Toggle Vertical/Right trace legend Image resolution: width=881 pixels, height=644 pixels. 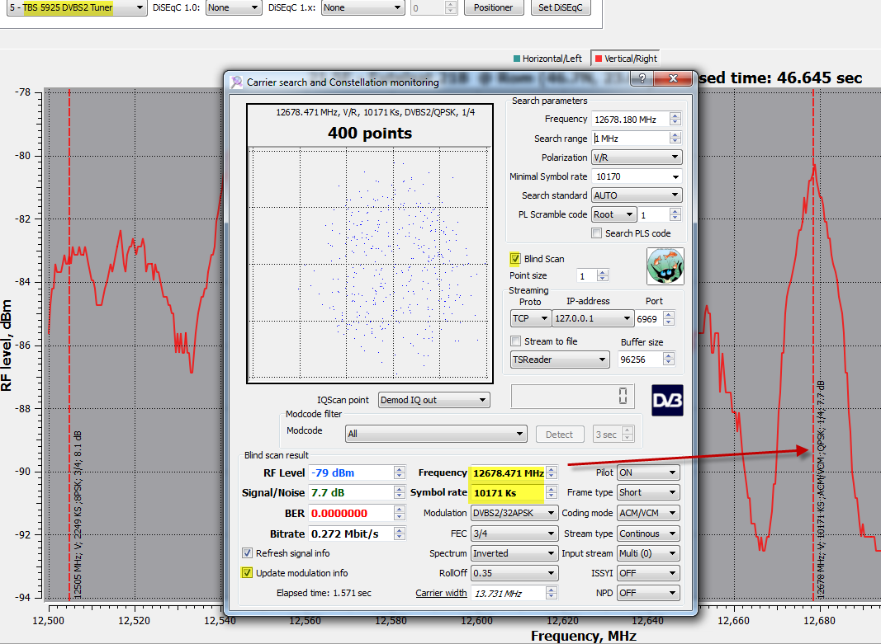tap(625, 59)
